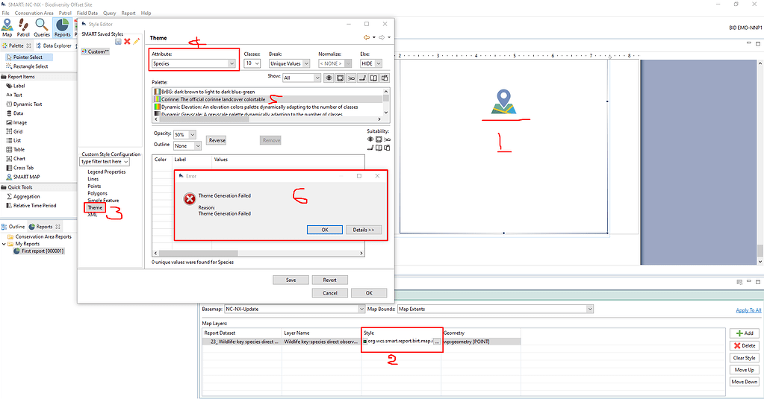
Task: Select Corinne landcover palette swatch
Action: coord(156,99)
